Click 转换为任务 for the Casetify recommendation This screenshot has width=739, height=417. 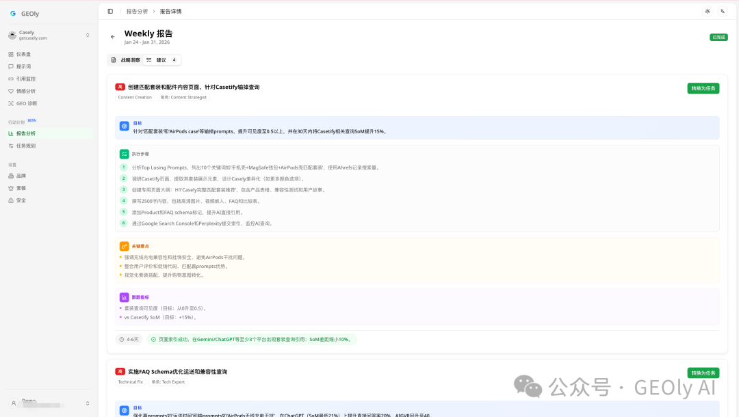703,88
